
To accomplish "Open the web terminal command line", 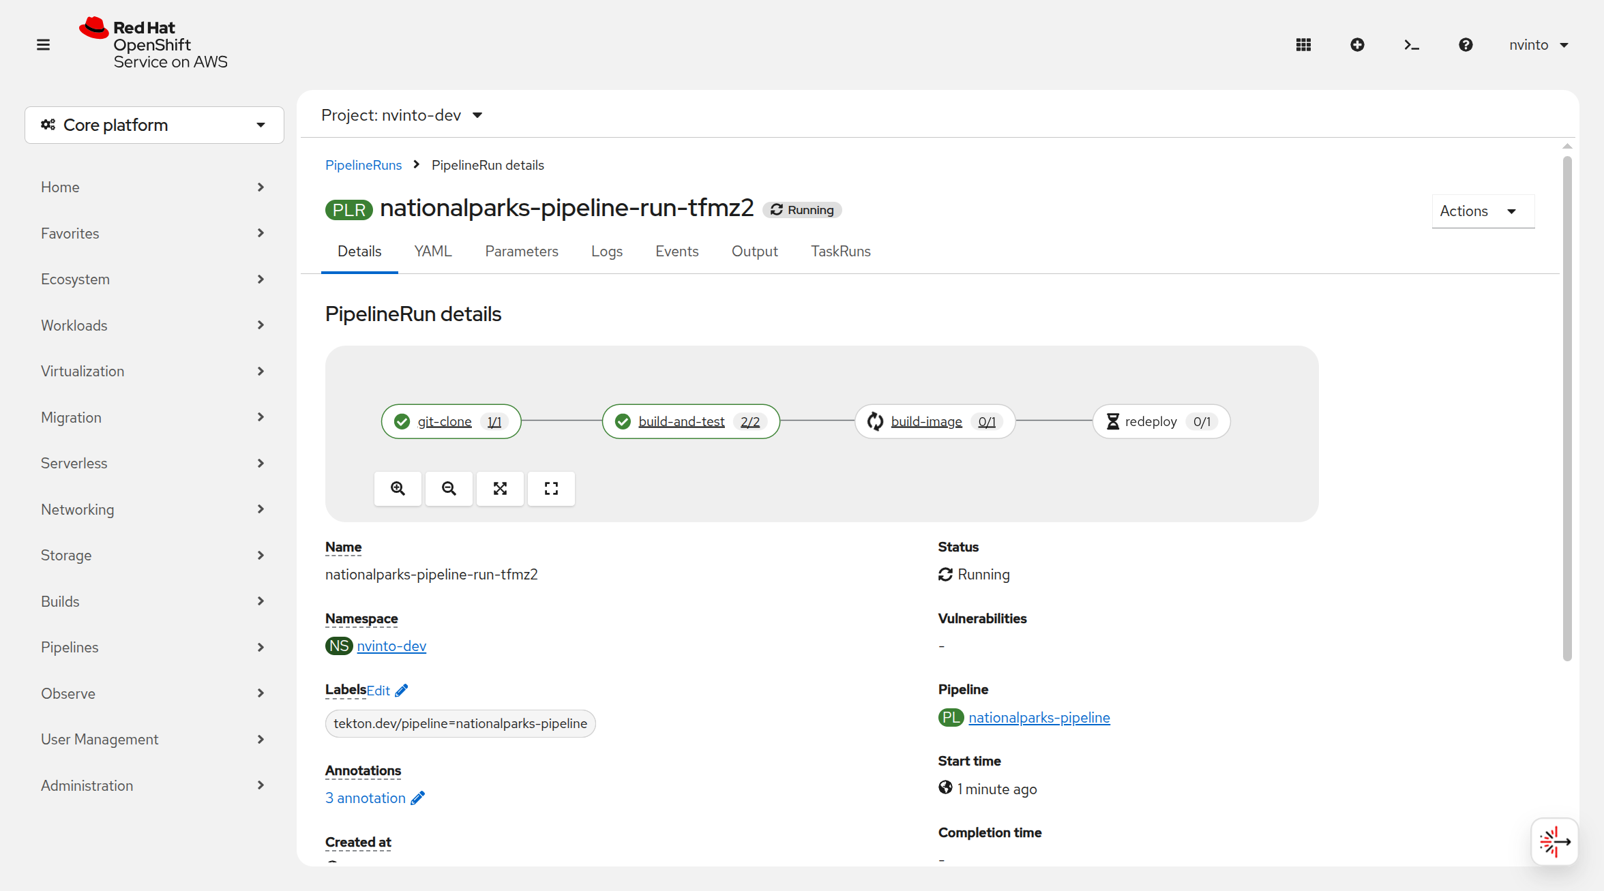I will 1412,45.
